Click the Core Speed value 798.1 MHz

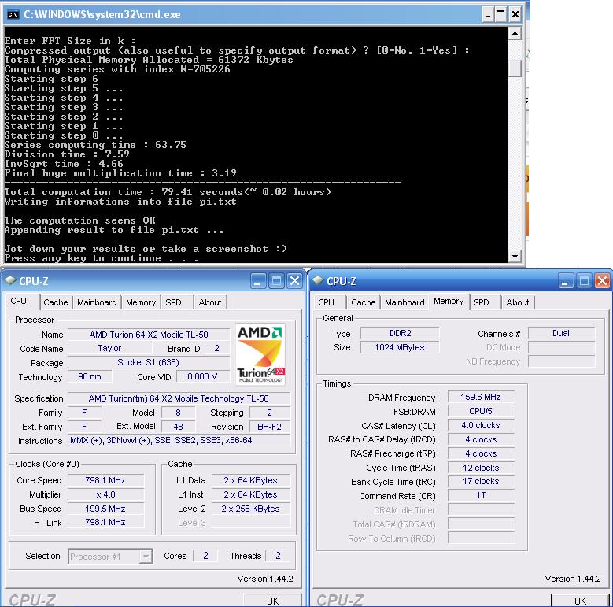pyautogui.click(x=105, y=480)
